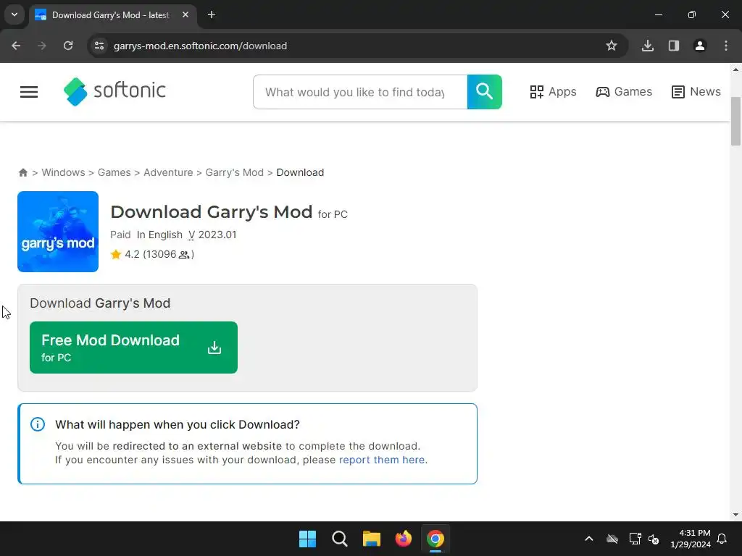The image size is (742, 556).
Task: Click the version label 'V 2023.01'
Action: click(212, 235)
